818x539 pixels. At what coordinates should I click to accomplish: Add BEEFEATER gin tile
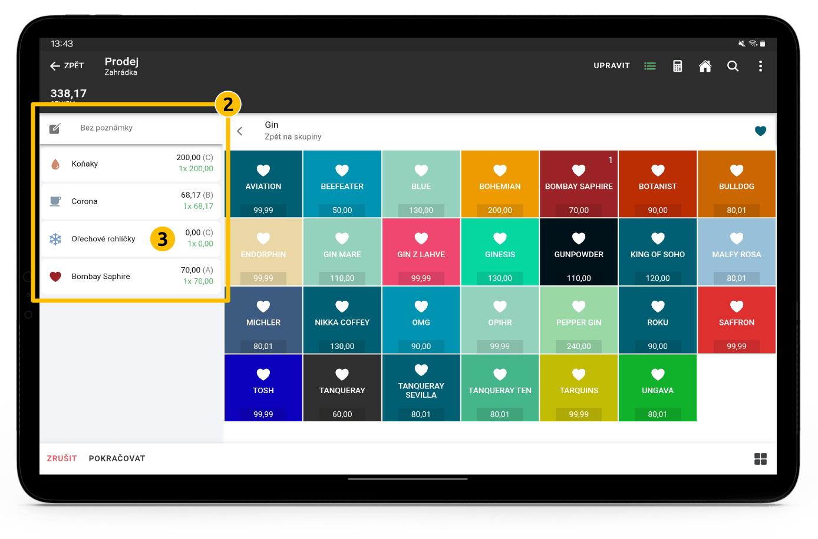[342, 184]
